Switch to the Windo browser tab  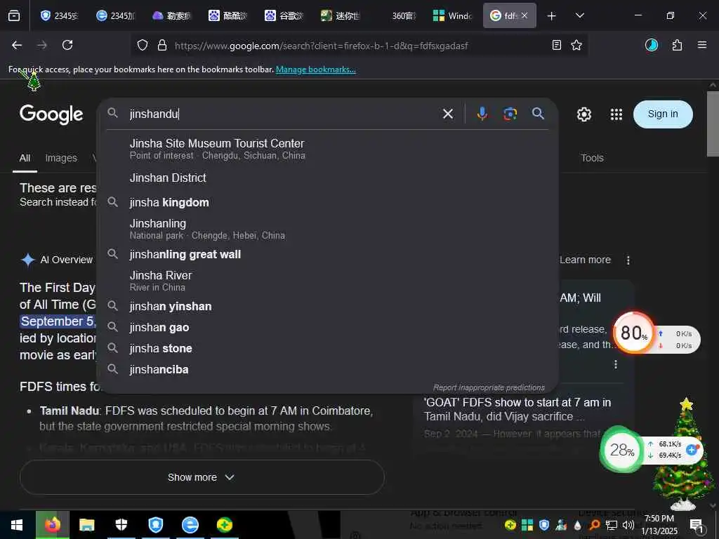click(x=452, y=15)
